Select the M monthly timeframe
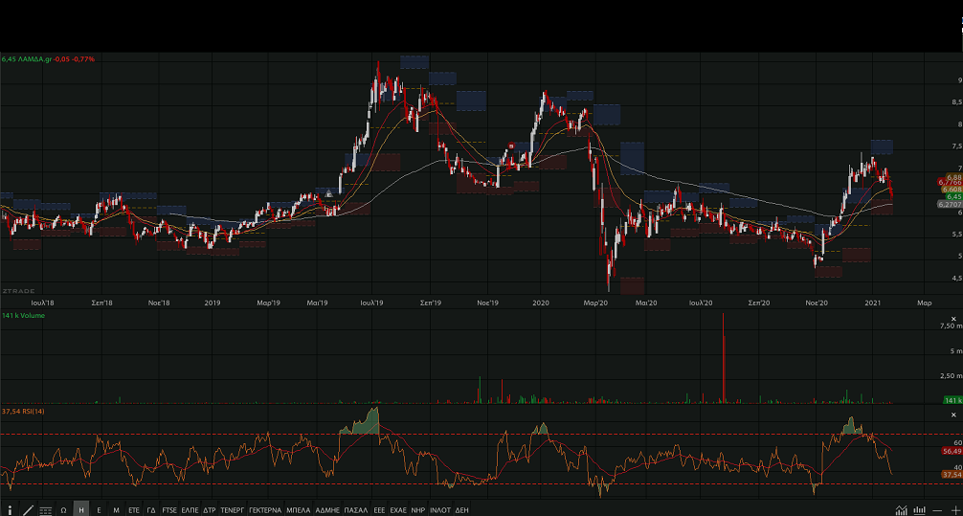This screenshot has width=963, height=516. [116, 510]
